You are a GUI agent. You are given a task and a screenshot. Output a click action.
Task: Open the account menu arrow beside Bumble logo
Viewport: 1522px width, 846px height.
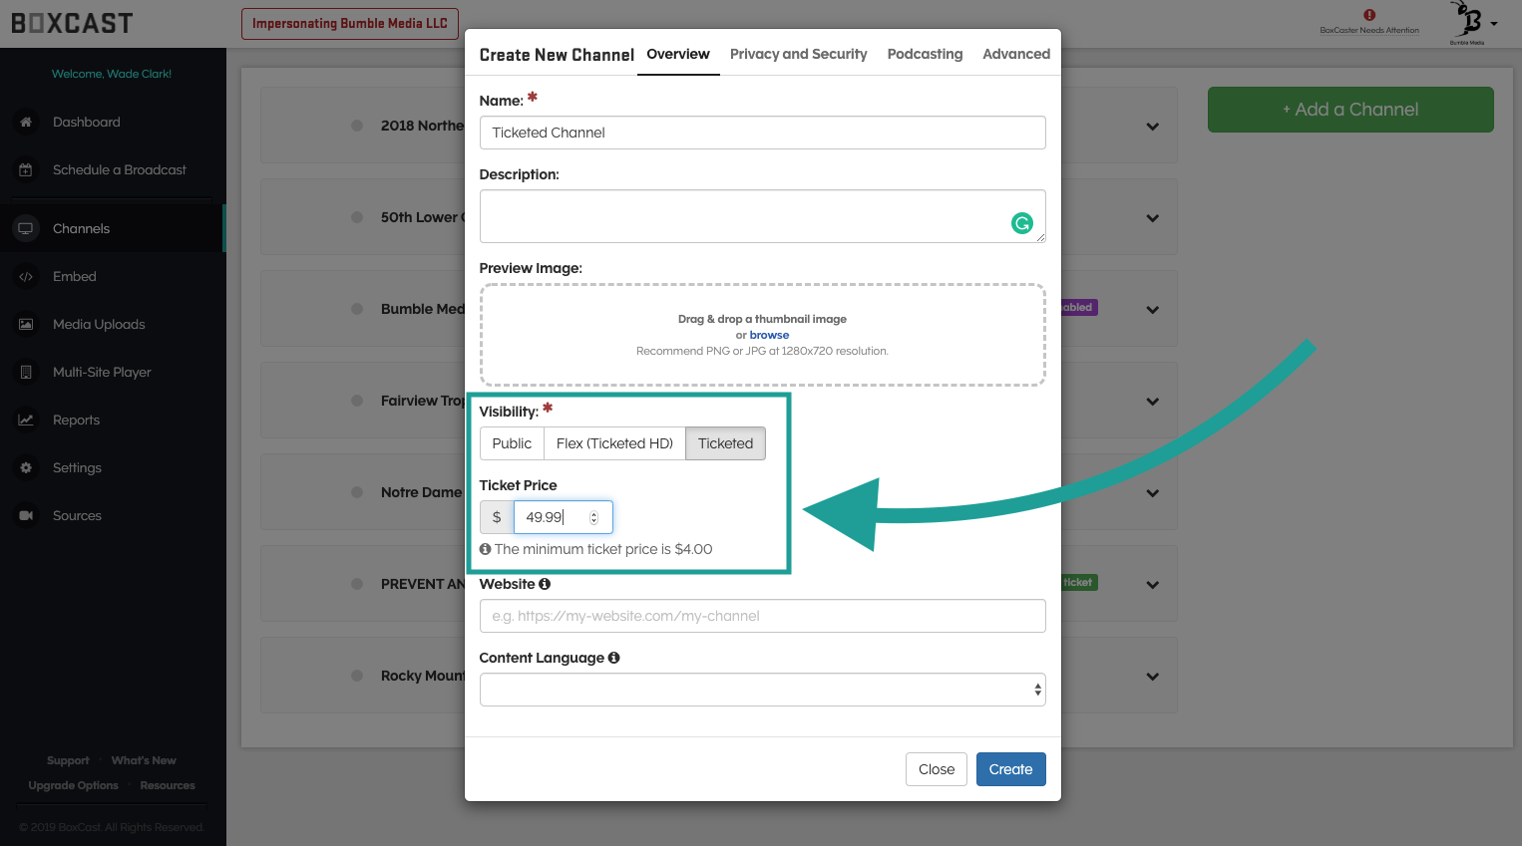point(1493,24)
